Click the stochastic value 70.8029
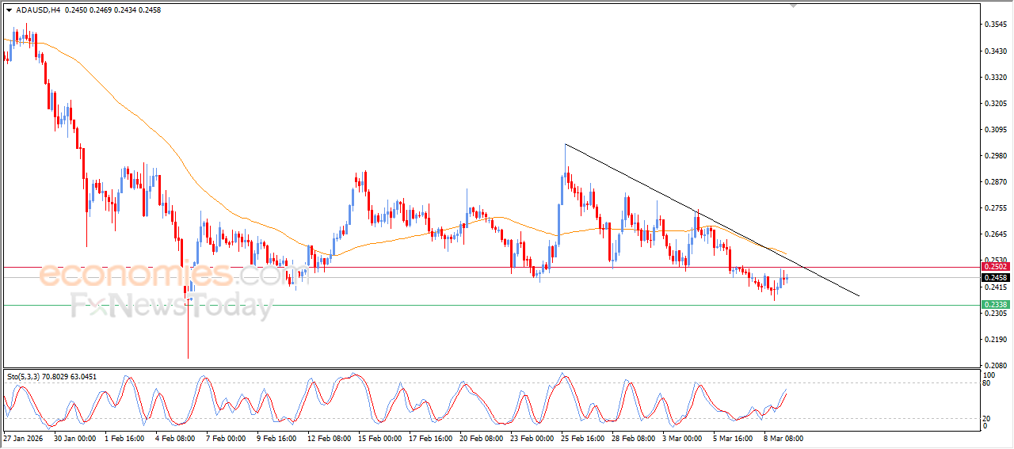Viewport: 1014px width, 449px height. 55,377
